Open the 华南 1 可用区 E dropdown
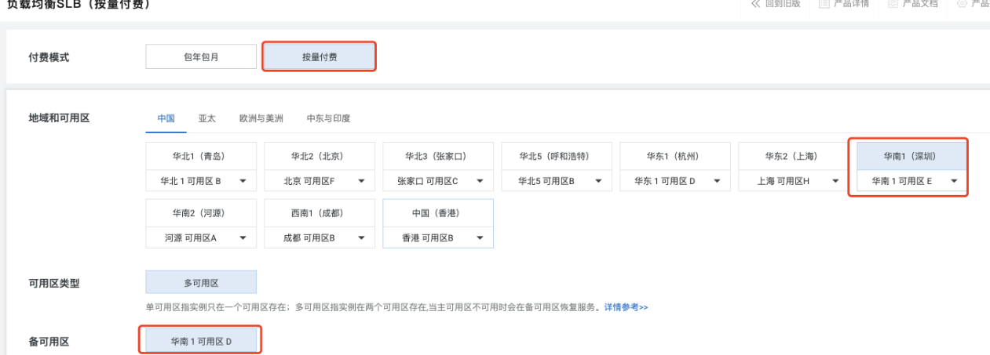Image resolution: width=990 pixels, height=355 pixels. click(x=954, y=181)
